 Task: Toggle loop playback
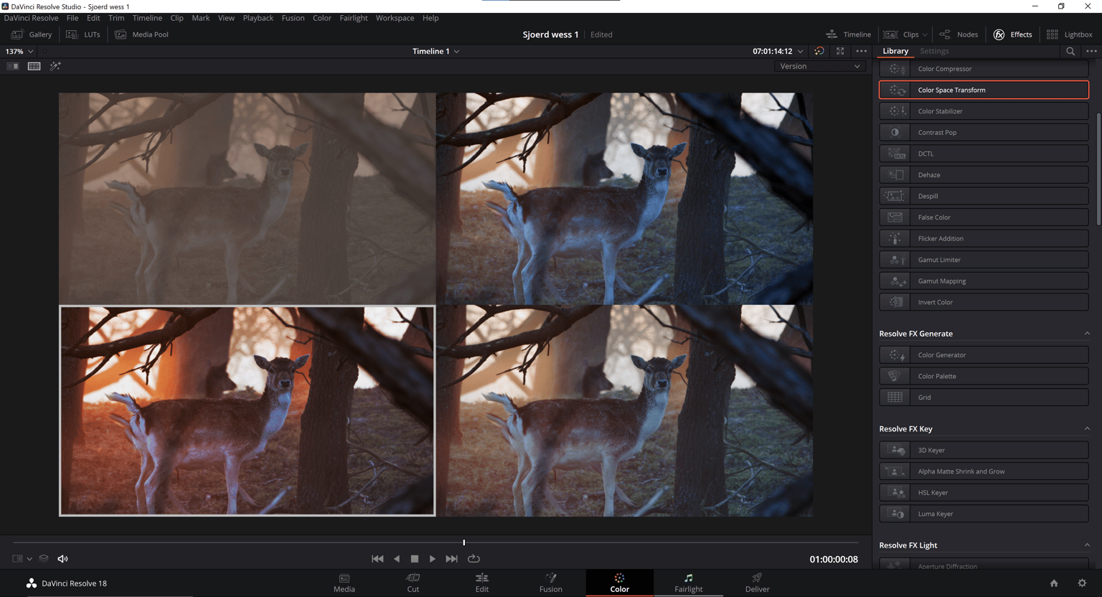tap(474, 559)
